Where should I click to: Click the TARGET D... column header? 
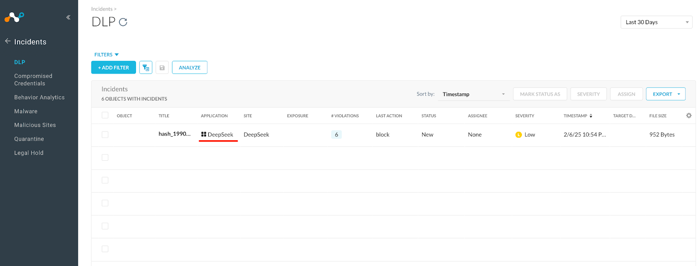tap(624, 116)
